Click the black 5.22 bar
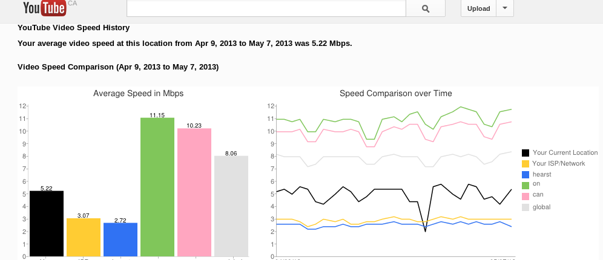 pyautogui.click(x=47, y=224)
